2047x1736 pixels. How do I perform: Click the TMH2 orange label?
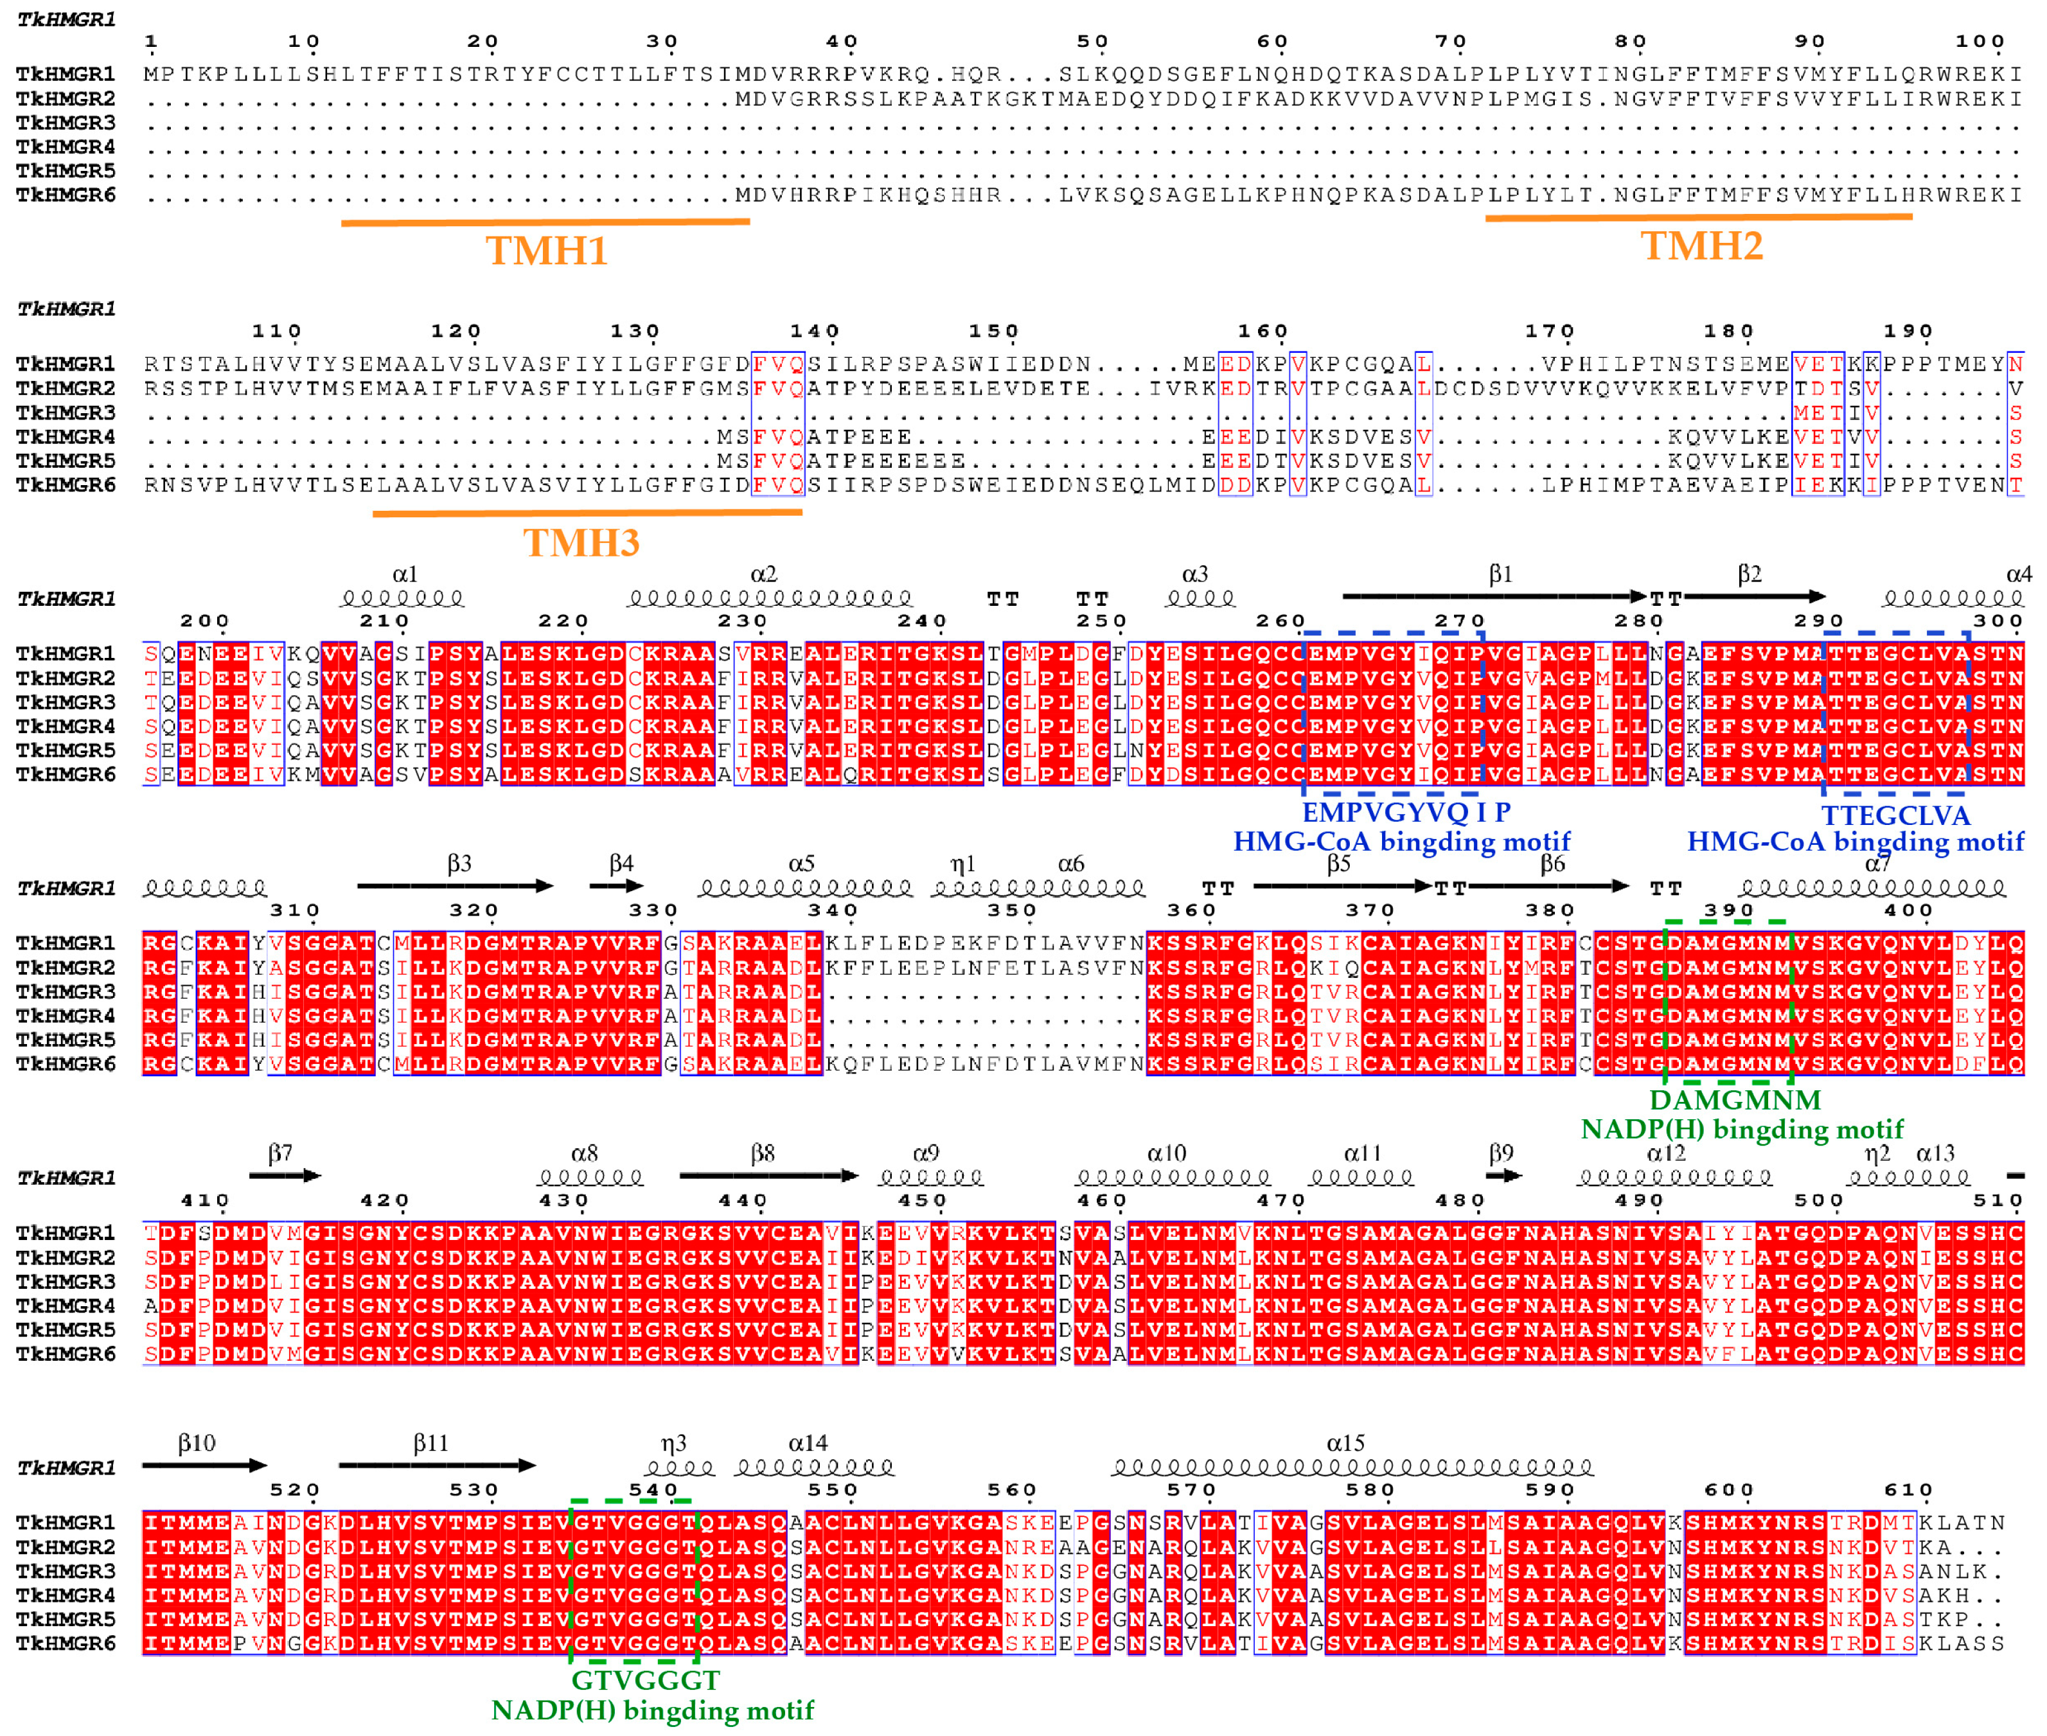(1701, 246)
